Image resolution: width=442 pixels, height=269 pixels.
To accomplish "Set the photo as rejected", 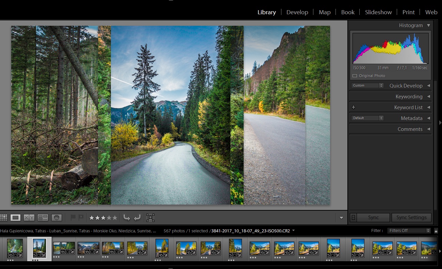I will coord(81,216).
